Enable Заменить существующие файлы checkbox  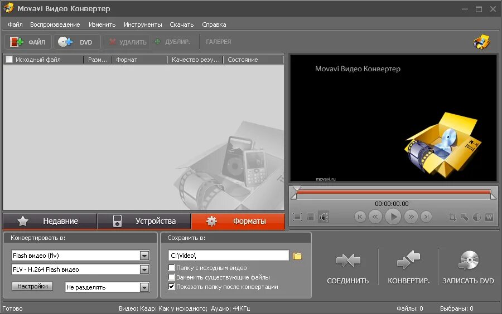pyautogui.click(x=172, y=277)
